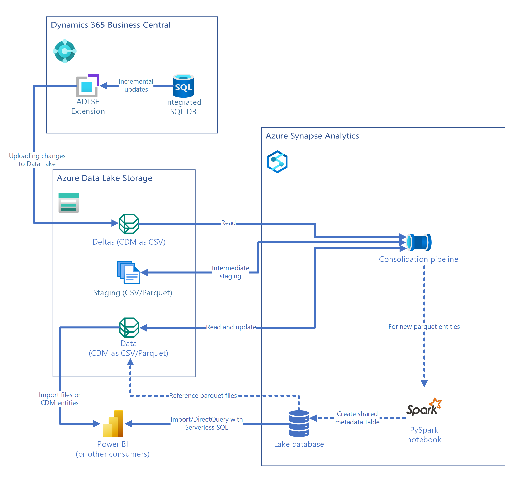
Task: Click the 'Create shared metadata table' label
Action: [357, 418]
